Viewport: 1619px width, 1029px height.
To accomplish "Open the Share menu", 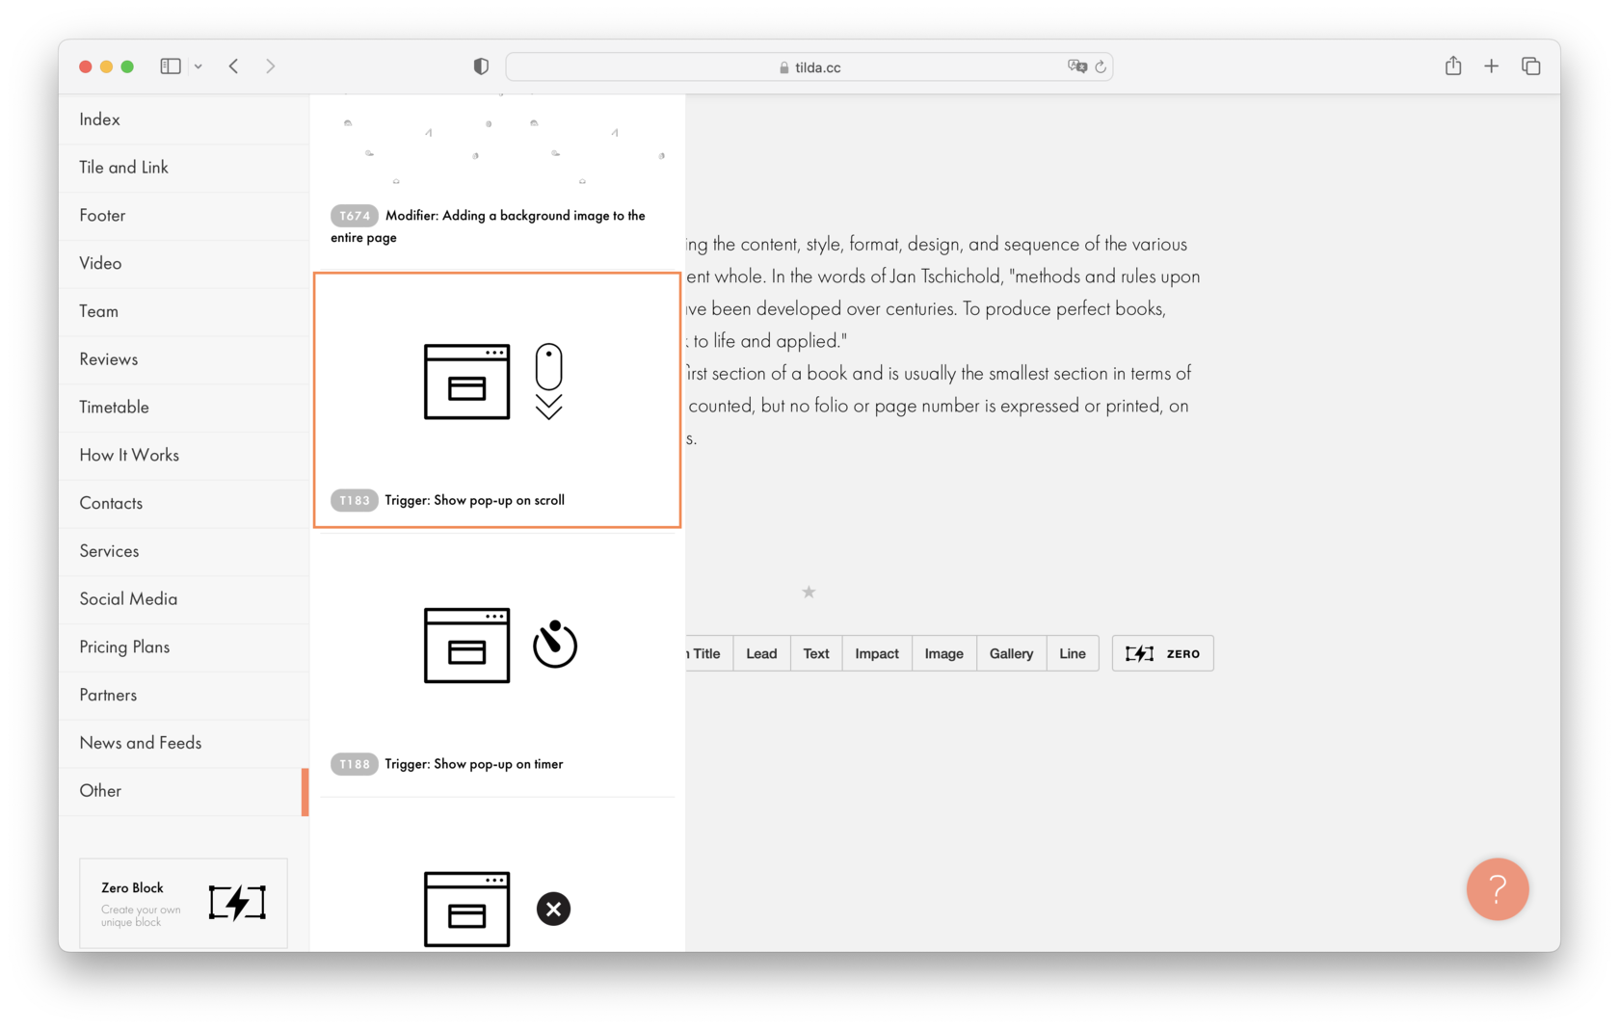I will (x=1453, y=66).
